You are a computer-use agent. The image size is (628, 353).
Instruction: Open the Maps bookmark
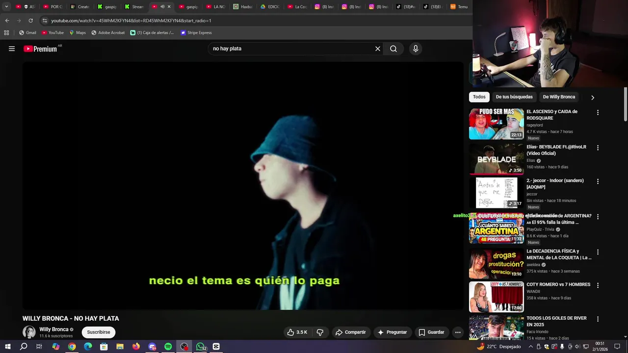click(x=77, y=33)
